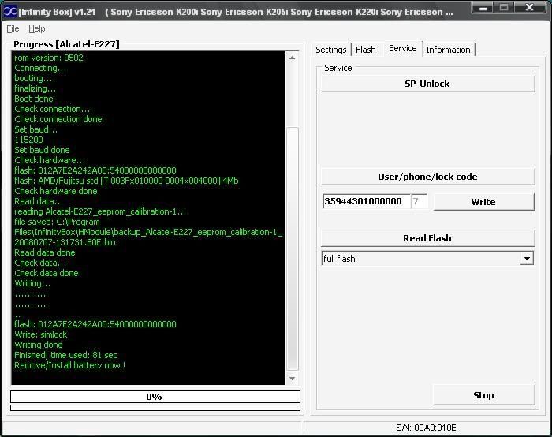The image size is (552, 437).
Task: Click the Read Flash button
Action: (x=427, y=238)
